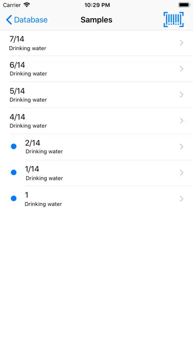Click the blue dot beside sample 1
Image resolution: width=193 pixels, height=342 pixels.
[x=14, y=199]
